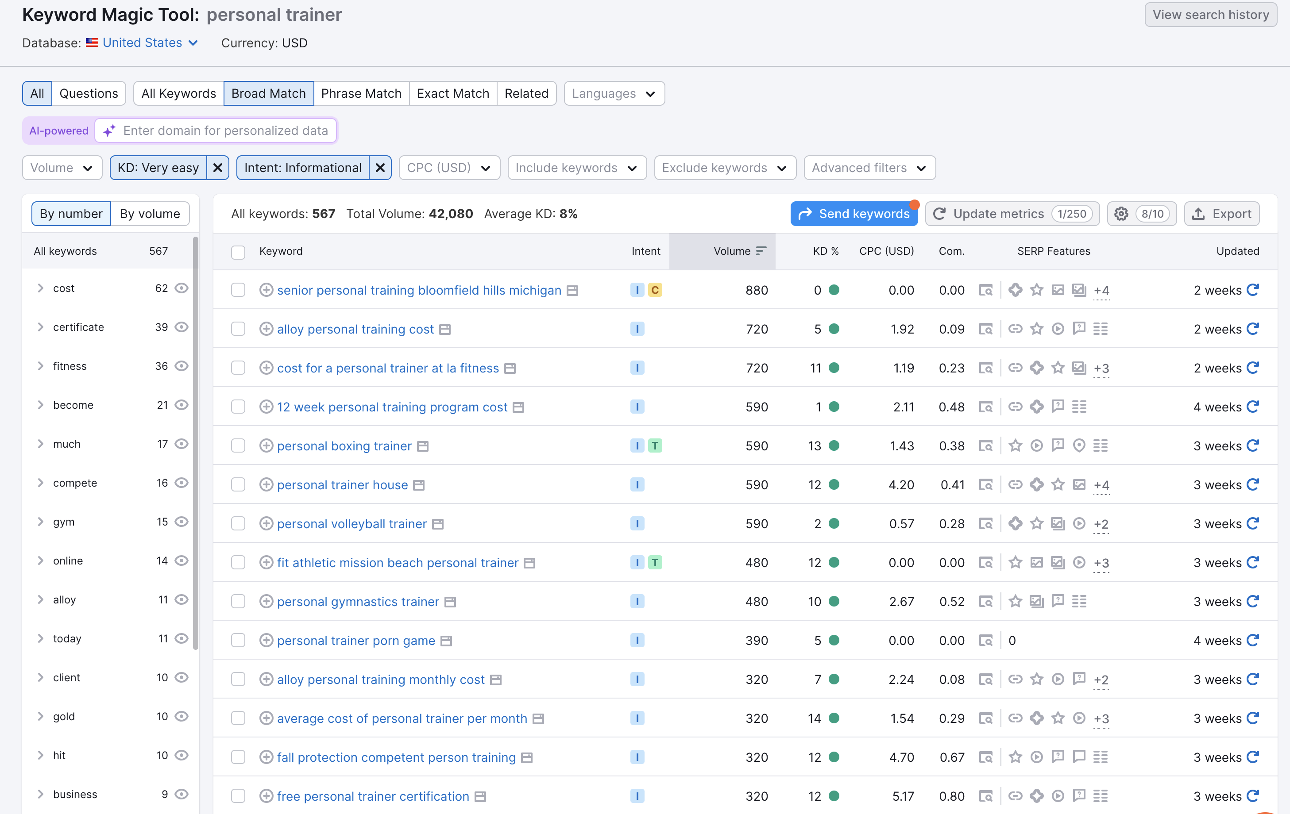Remove the KD: Very easy filter
This screenshot has height=814, width=1290.
pyautogui.click(x=217, y=168)
